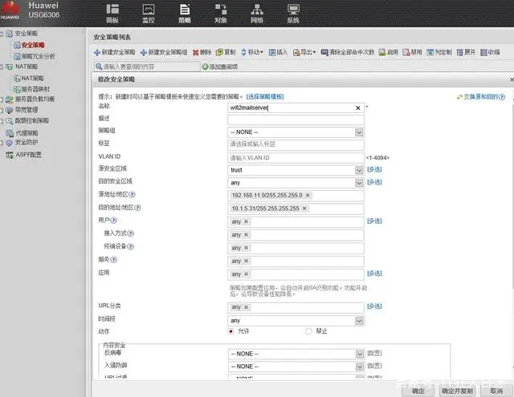The width and height of the screenshot is (514, 397).
Task: Remove the any tag in 终端设备
Action: (x=246, y=248)
